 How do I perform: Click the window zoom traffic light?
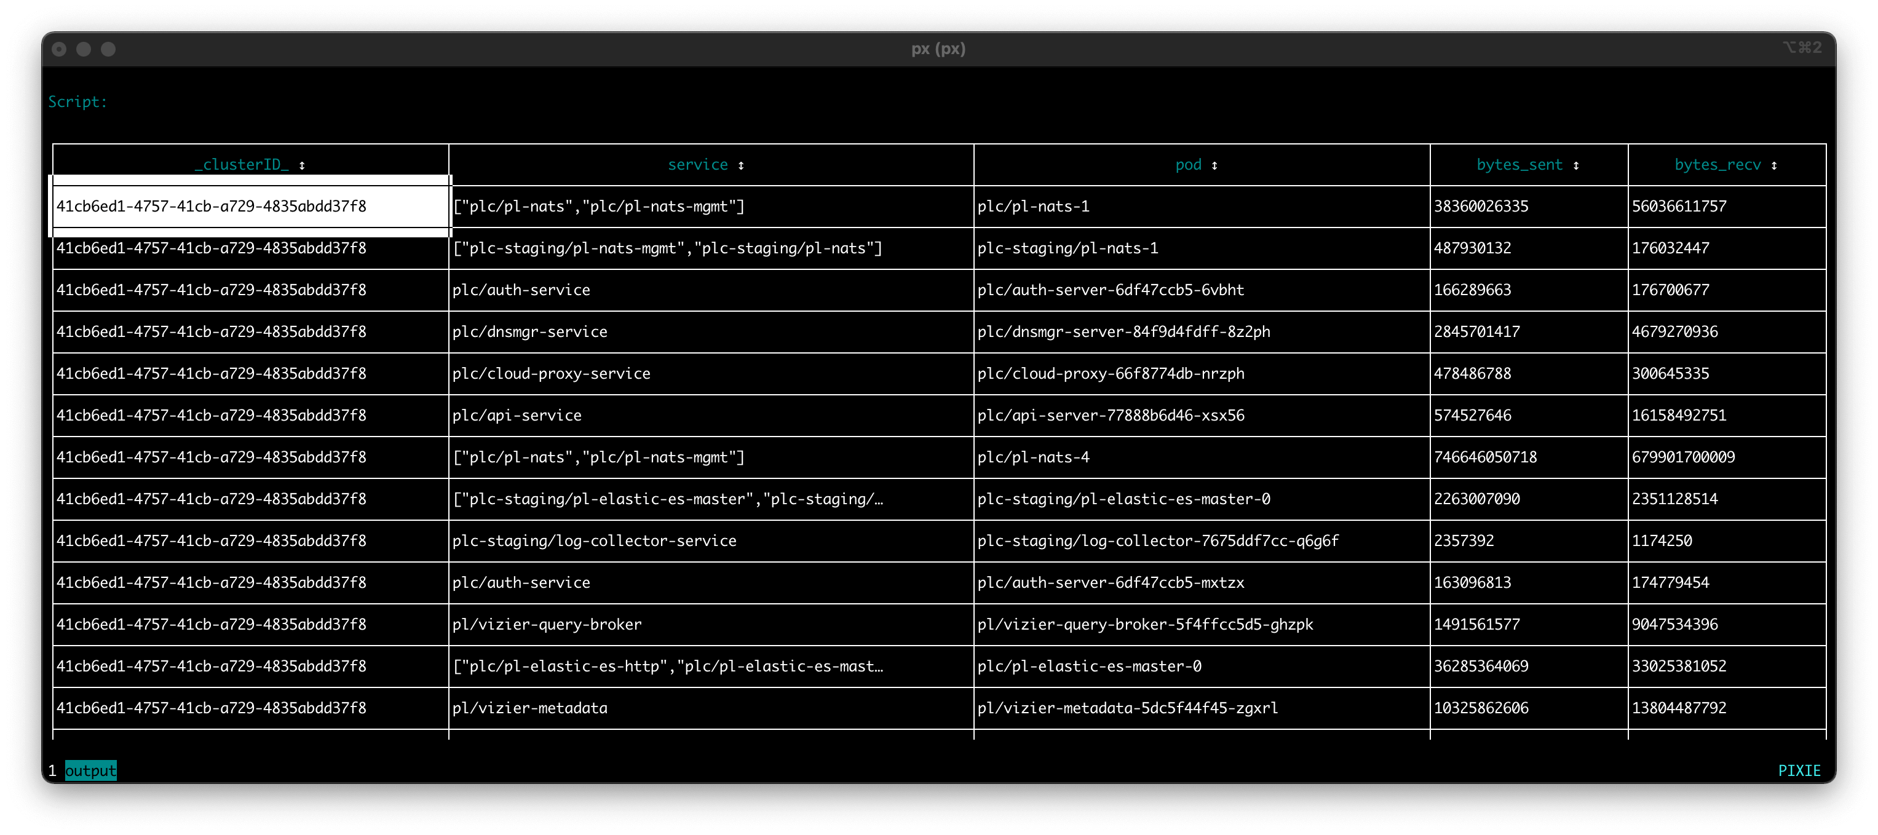pyautogui.click(x=108, y=49)
